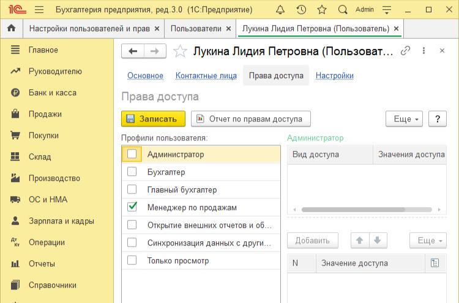Move access value down arrow
The width and height of the screenshot is (459, 303).
378,241
